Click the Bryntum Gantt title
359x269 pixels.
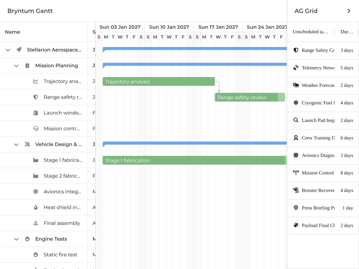[x=30, y=11]
